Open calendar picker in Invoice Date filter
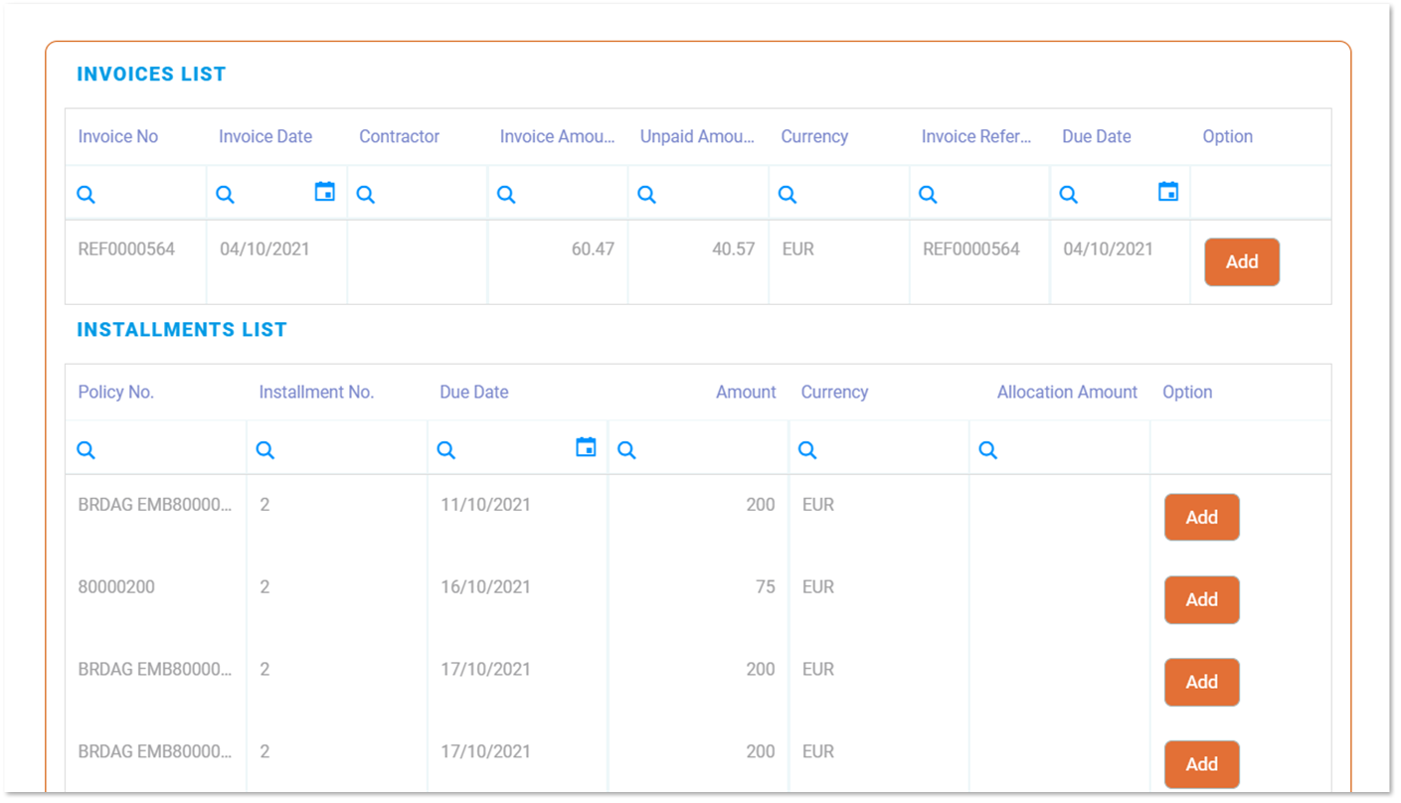This screenshot has height=803, width=1401. tap(324, 192)
